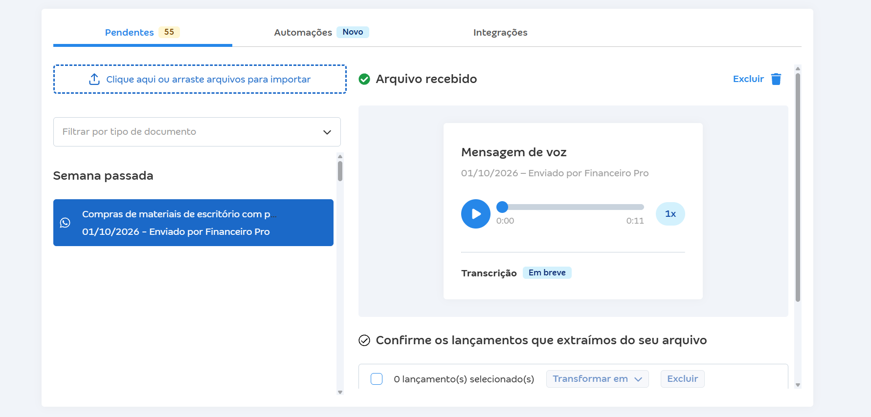Change playback speed with the 1x button
The height and width of the screenshot is (417, 871).
pyautogui.click(x=670, y=214)
